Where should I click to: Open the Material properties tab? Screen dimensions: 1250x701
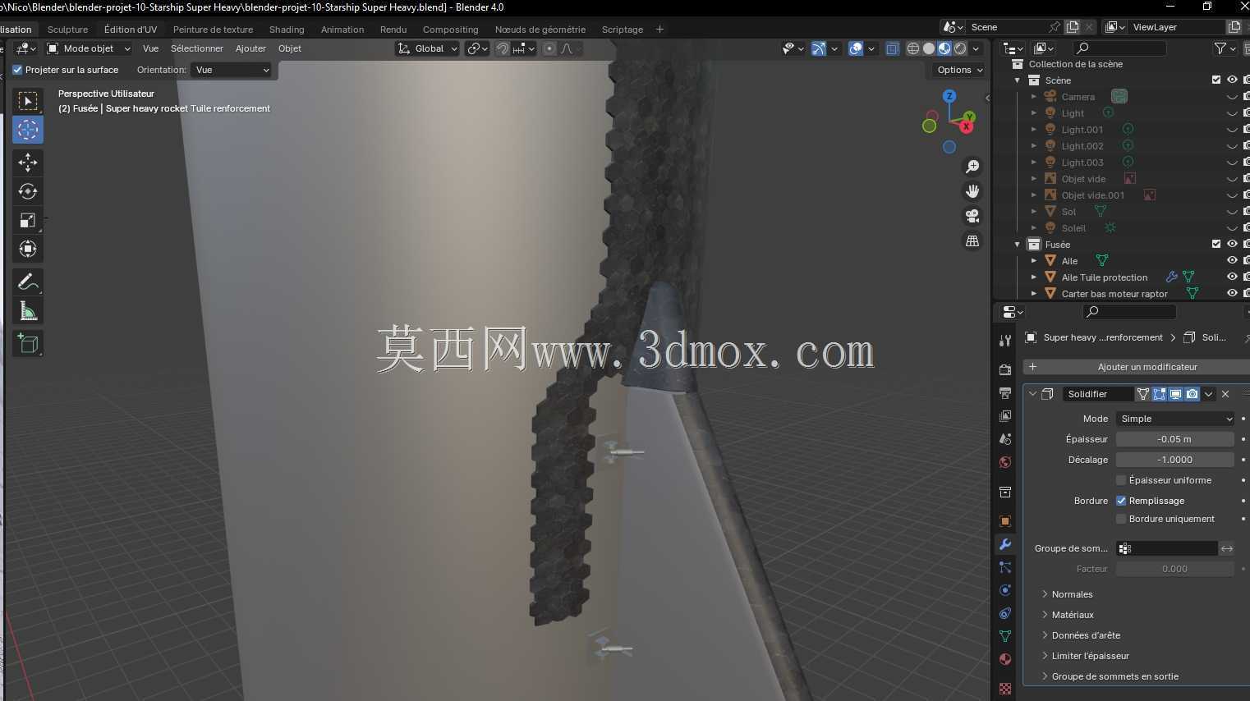(x=1005, y=659)
